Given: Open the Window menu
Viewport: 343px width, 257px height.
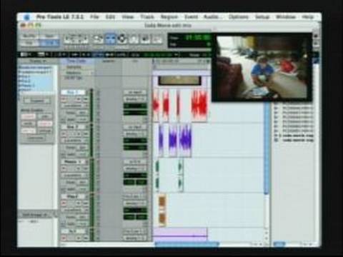Looking at the screenshot, I should pyautogui.click(x=286, y=17).
